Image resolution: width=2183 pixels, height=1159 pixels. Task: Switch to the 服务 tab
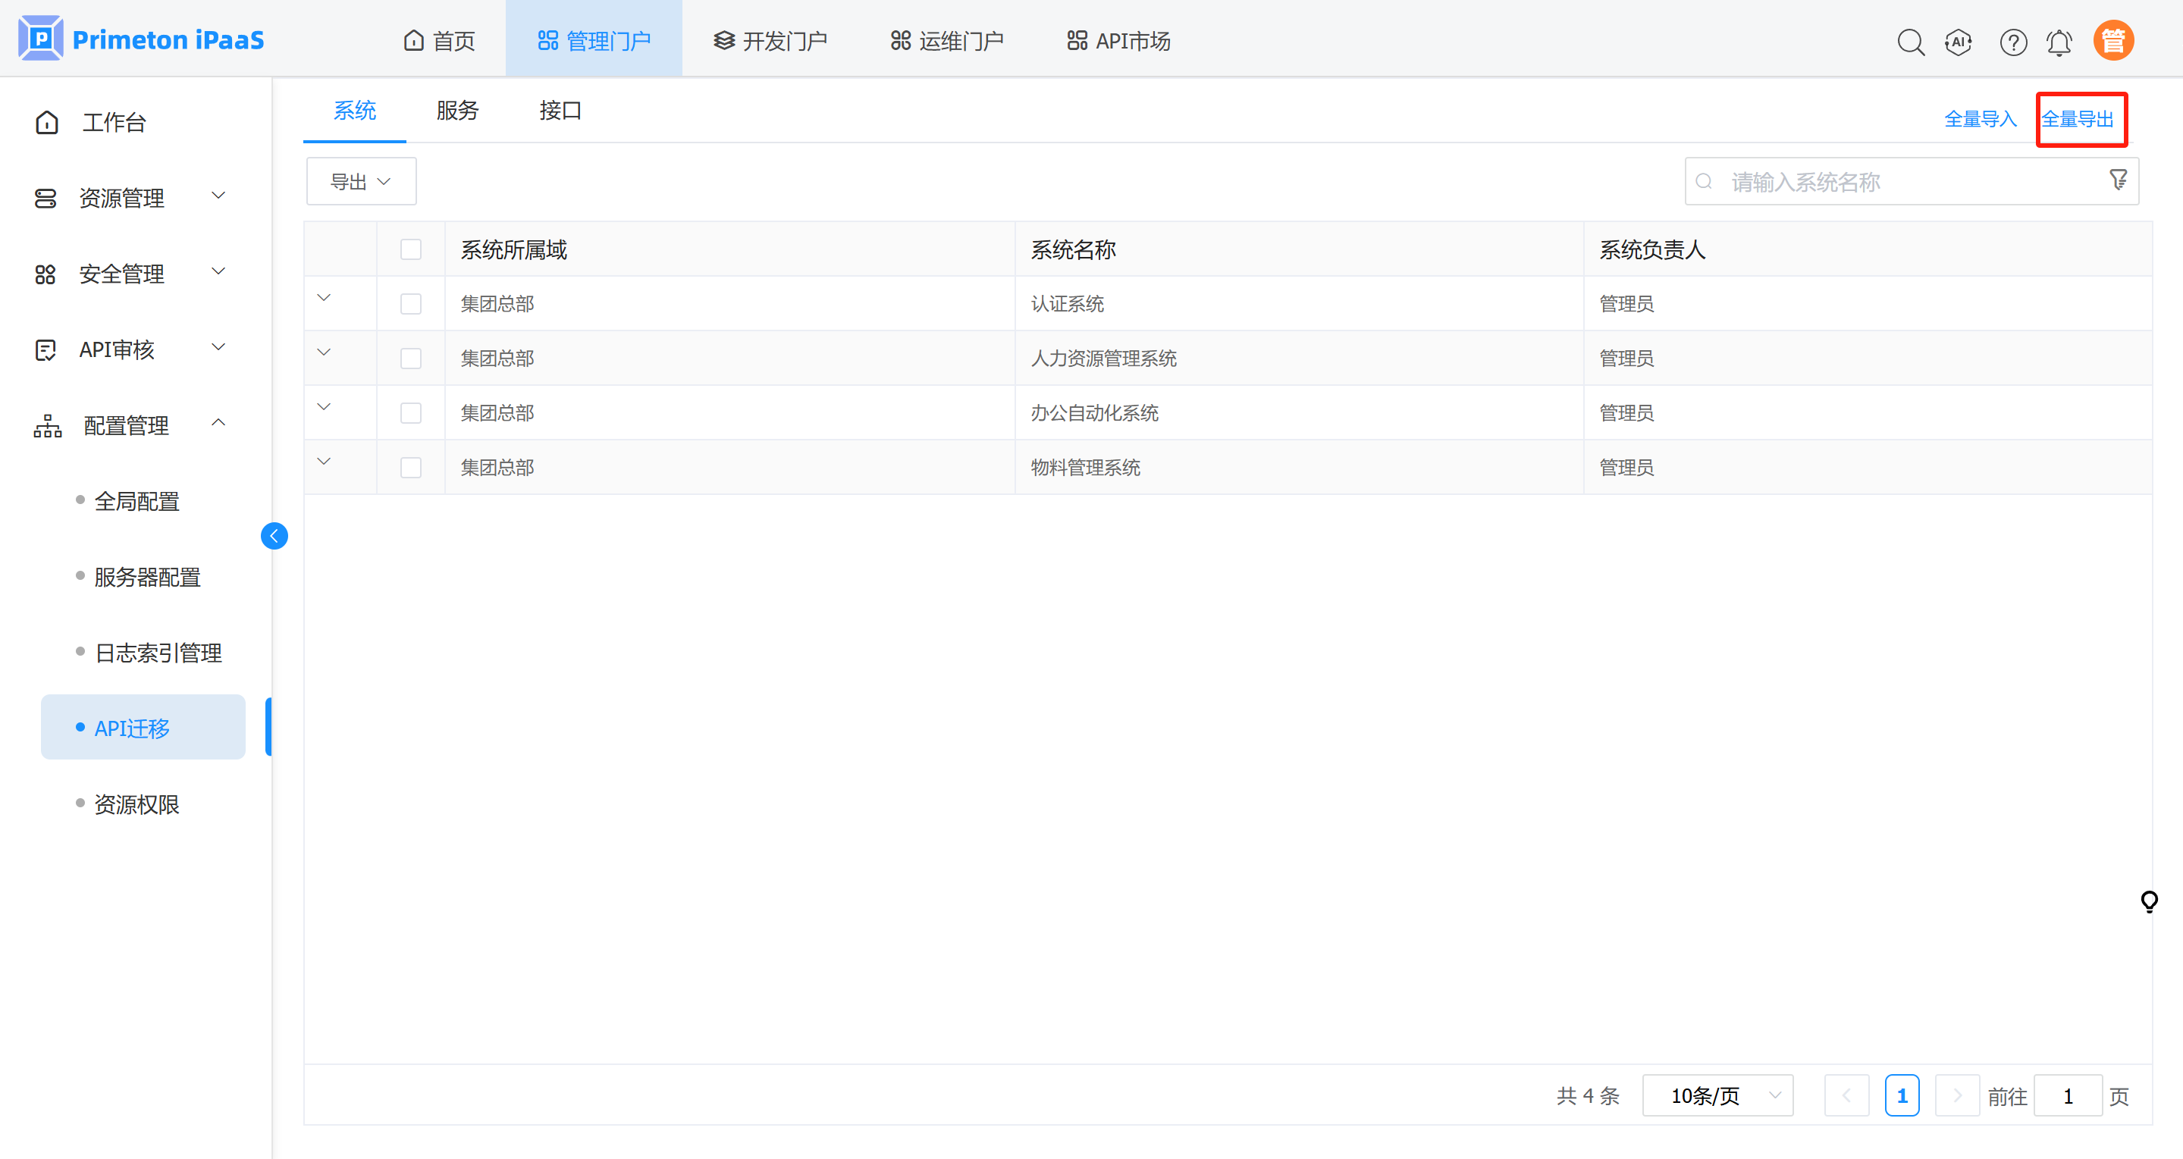tap(458, 110)
